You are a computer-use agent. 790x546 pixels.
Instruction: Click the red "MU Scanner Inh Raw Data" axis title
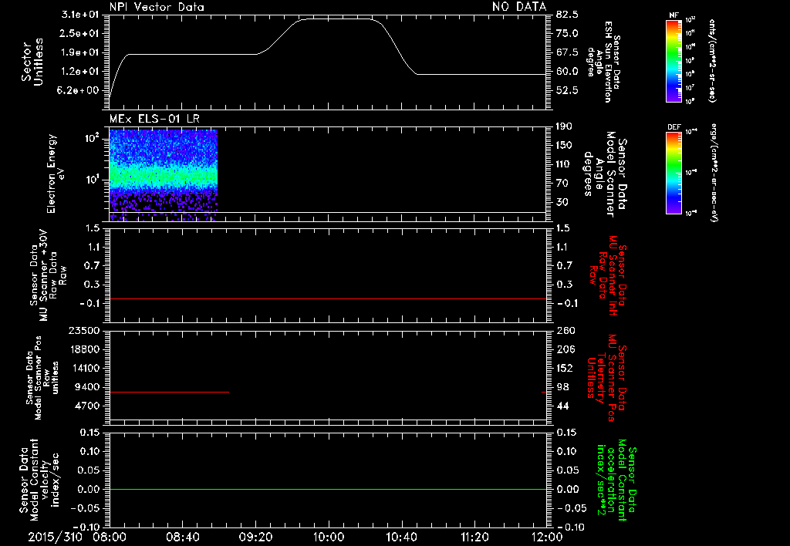pyautogui.click(x=608, y=275)
